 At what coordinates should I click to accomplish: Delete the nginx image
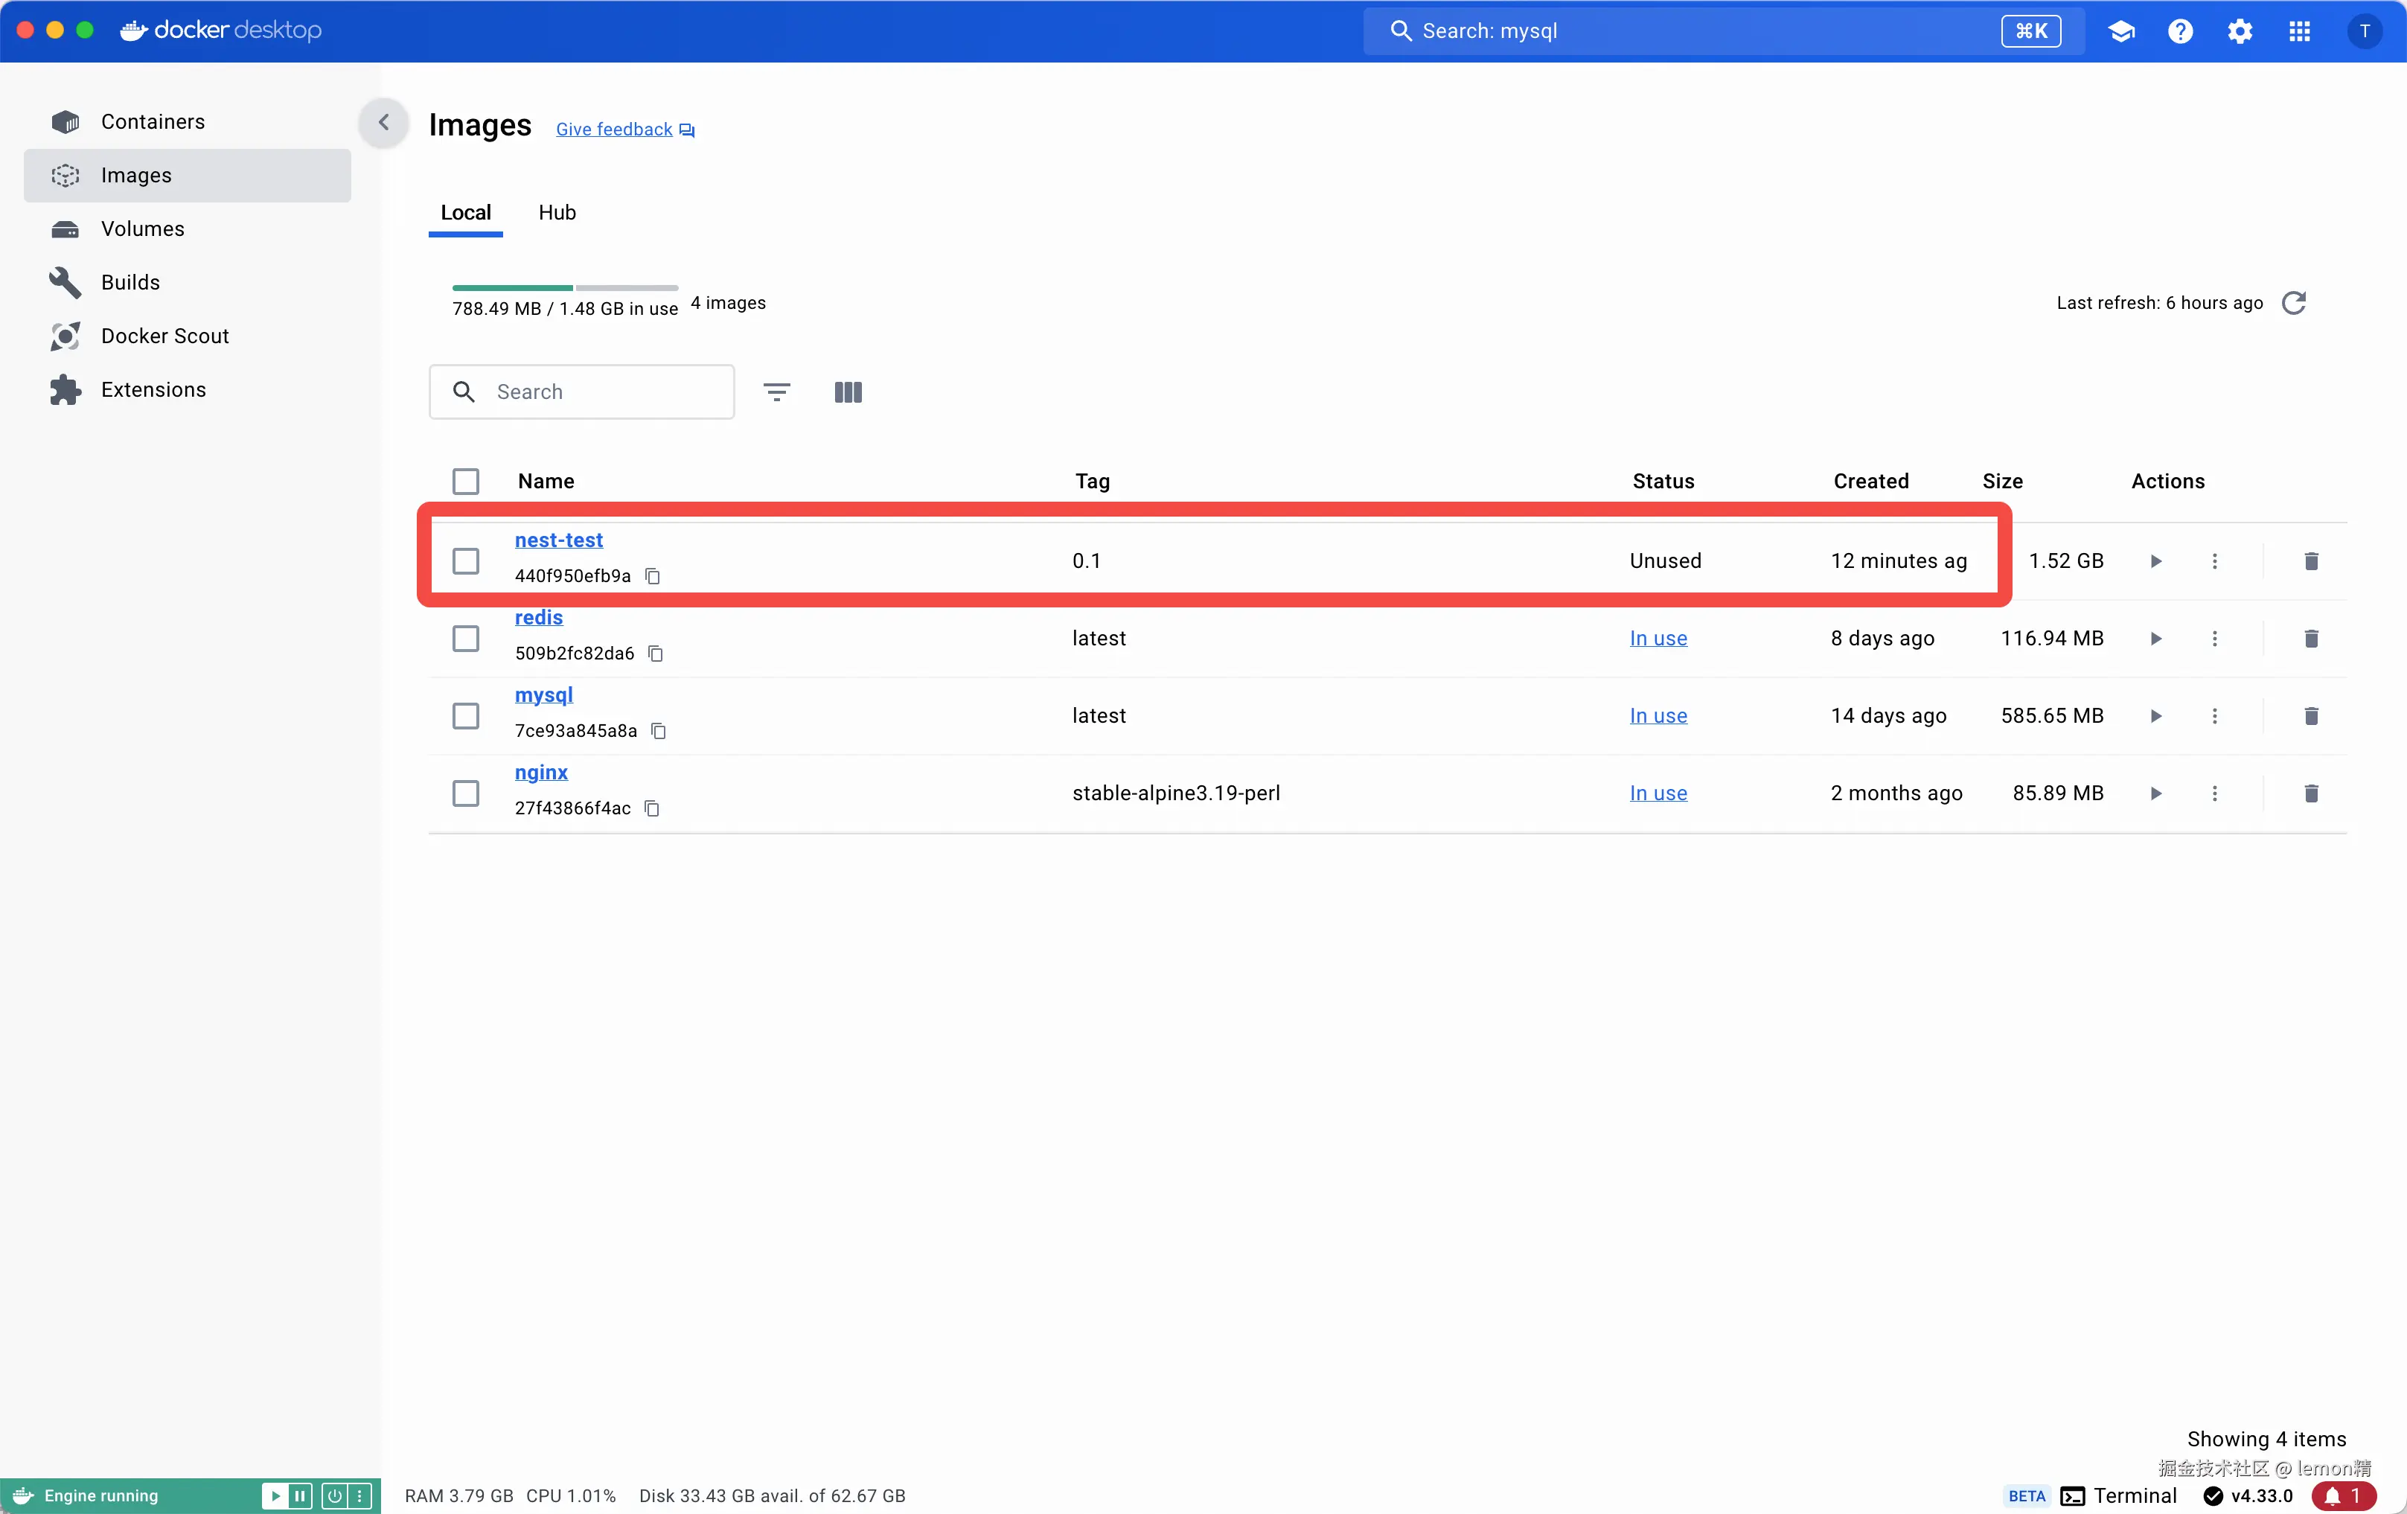pyautogui.click(x=2311, y=793)
